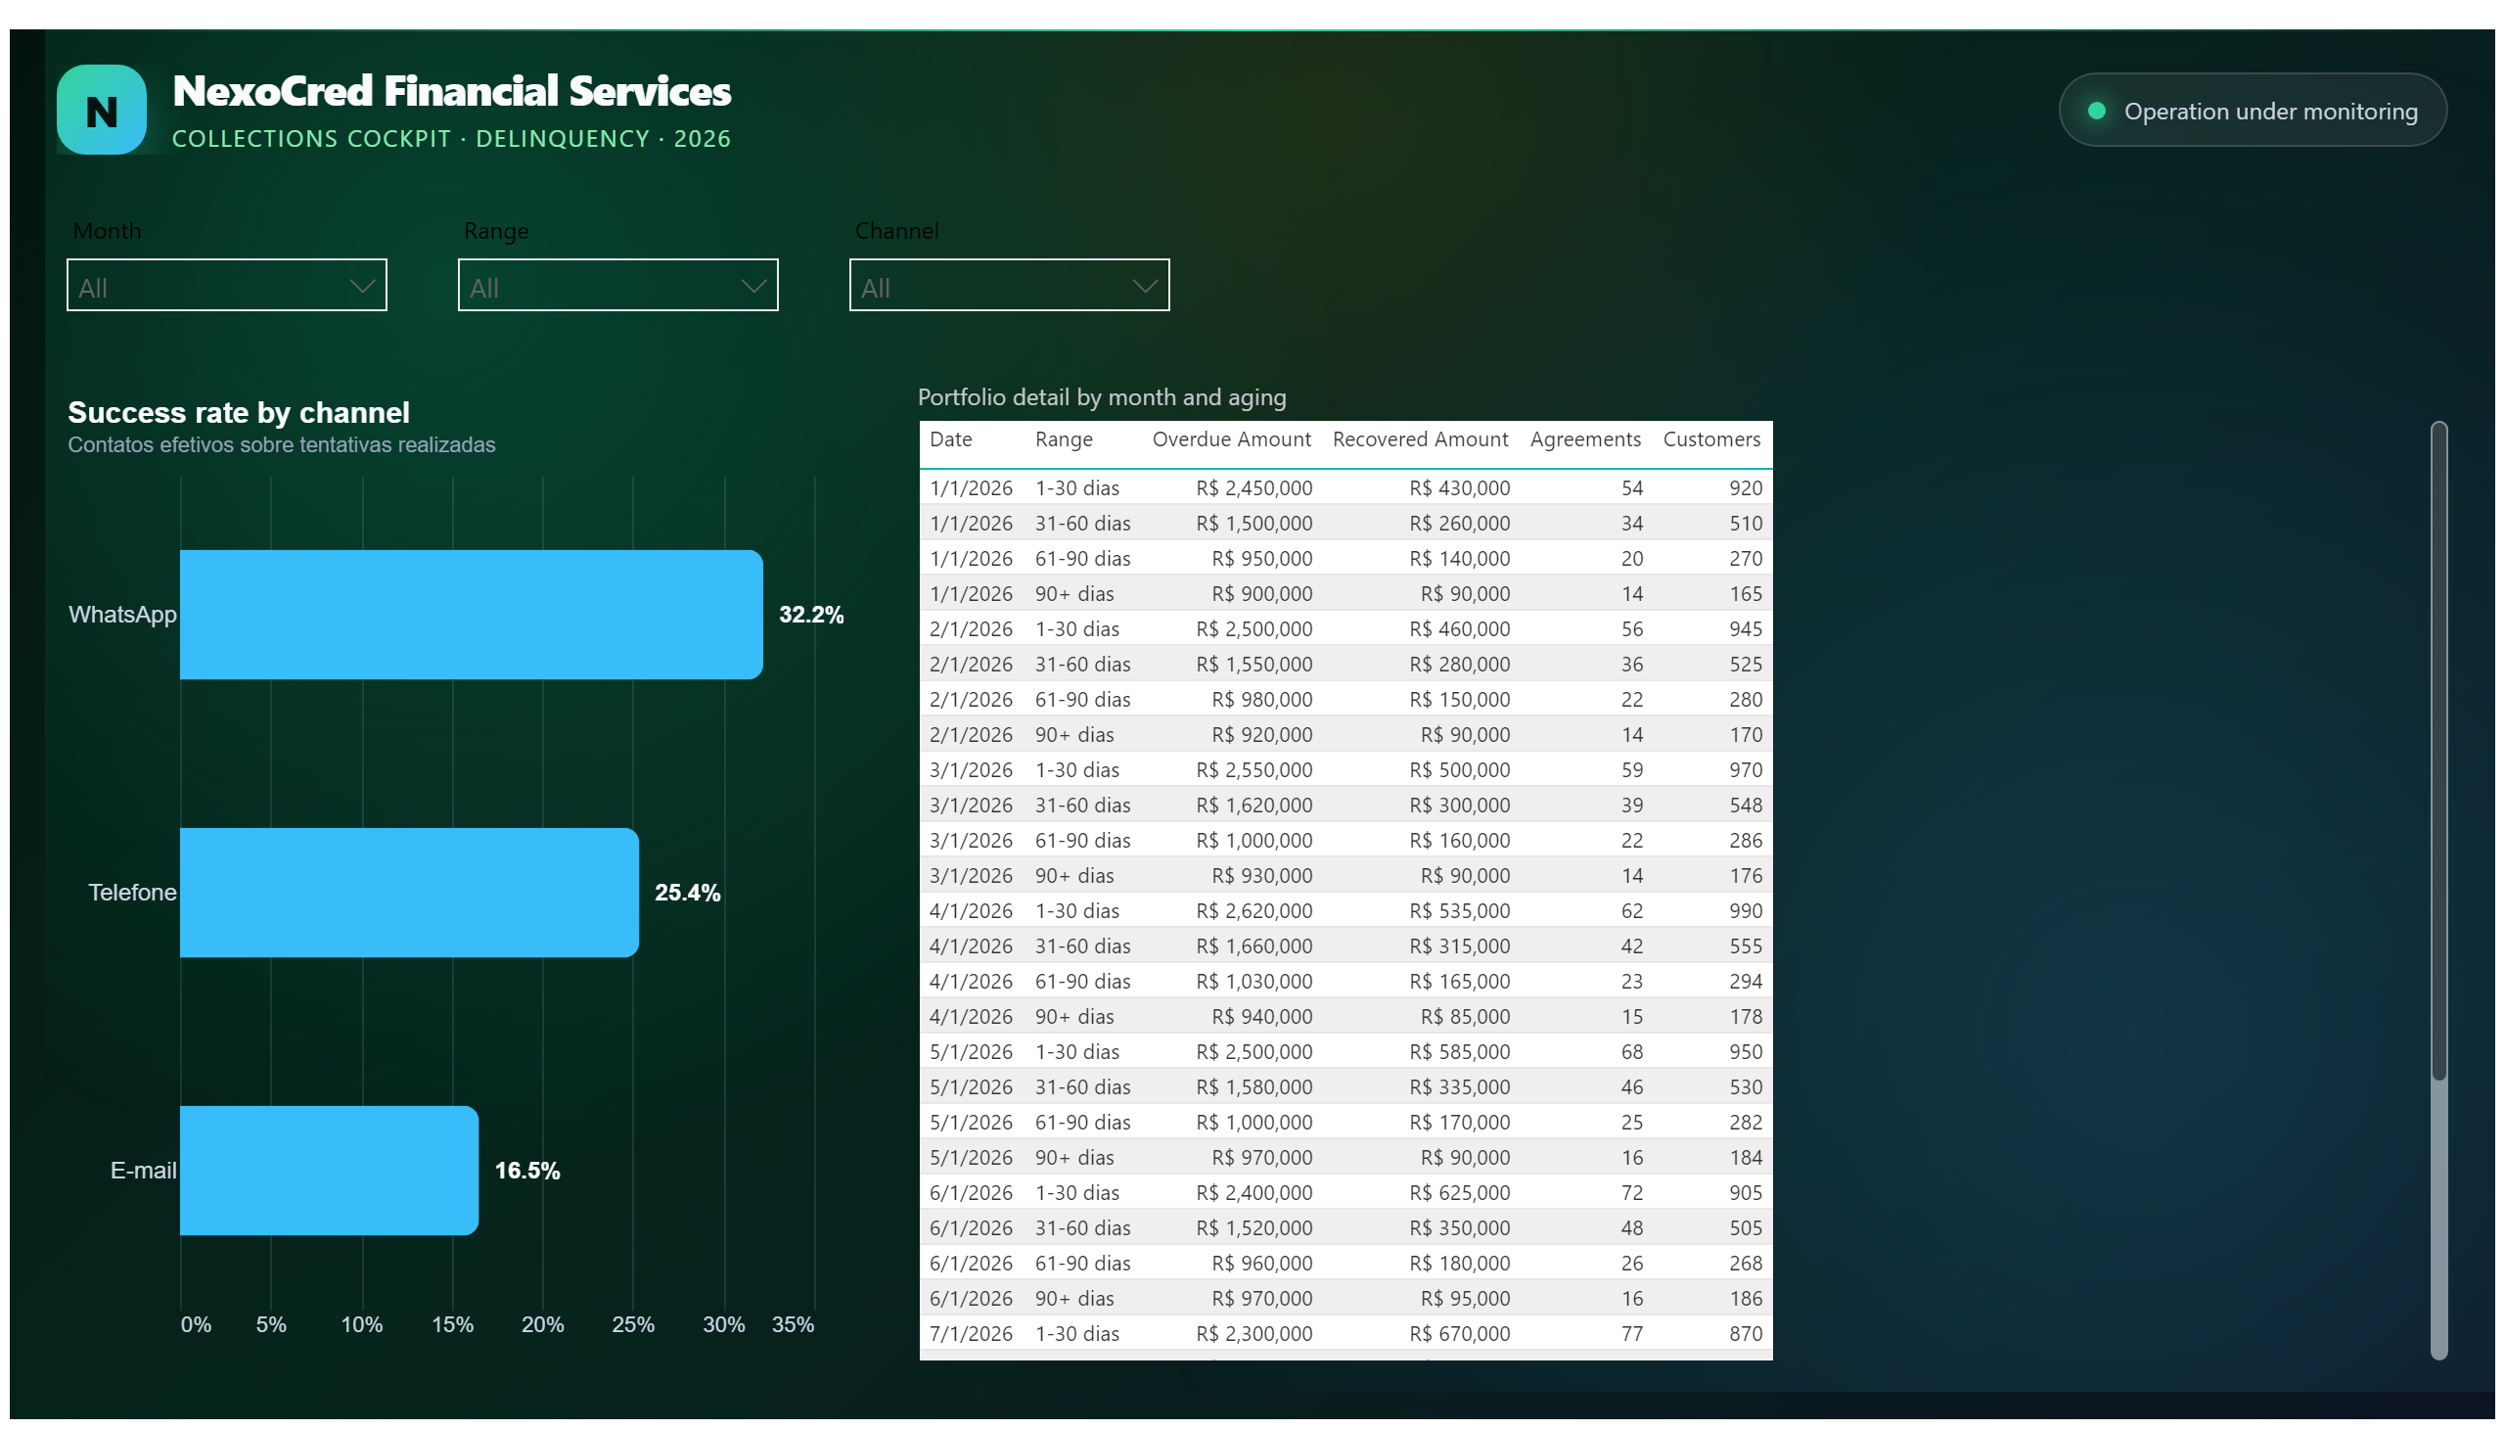
Task: Select cell R$ 950,000 overdue amount
Action: click(1261, 559)
